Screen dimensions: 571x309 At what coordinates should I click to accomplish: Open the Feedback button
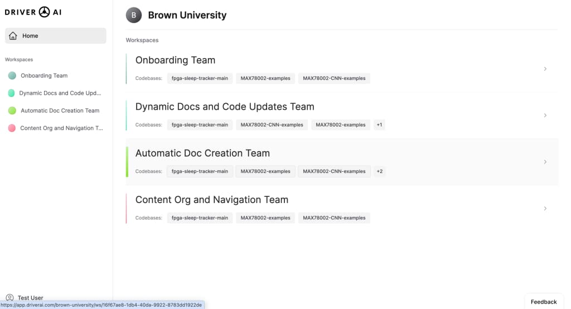[x=544, y=302]
